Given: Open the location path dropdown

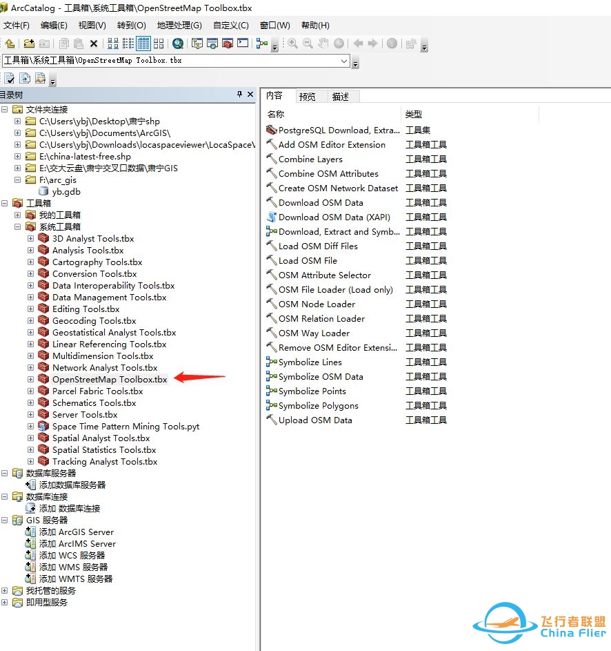Looking at the screenshot, I should 344,61.
